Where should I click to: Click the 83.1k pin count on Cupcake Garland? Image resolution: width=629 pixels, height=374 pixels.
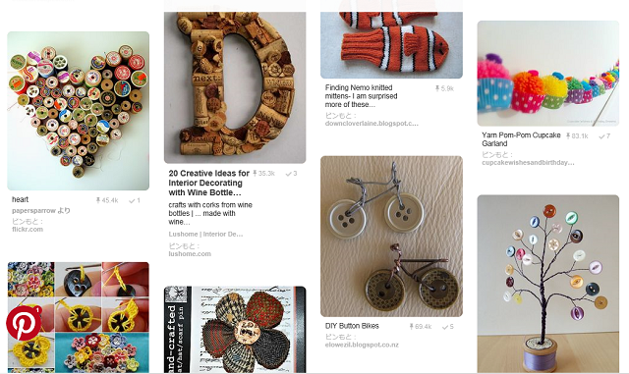tap(577, 136)
